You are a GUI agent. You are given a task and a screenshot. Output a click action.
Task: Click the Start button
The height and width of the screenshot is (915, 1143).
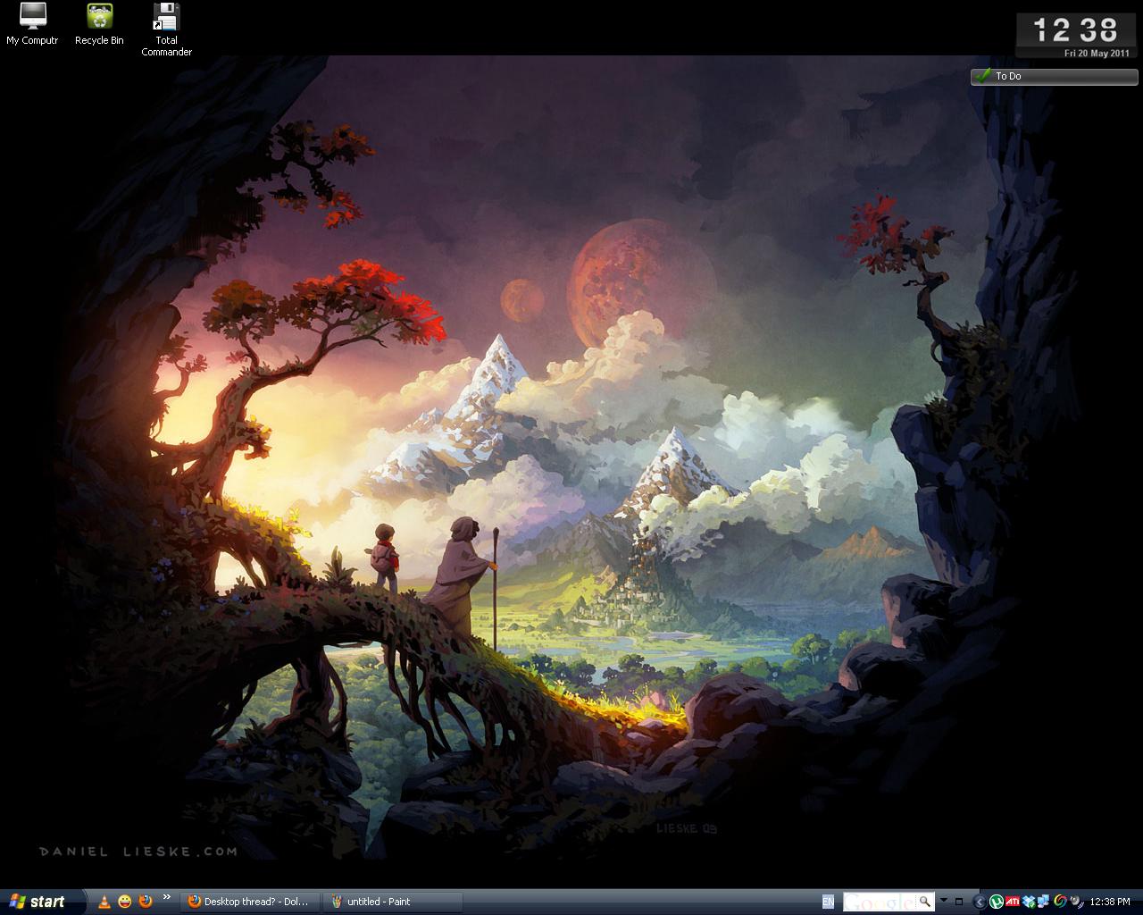pos(42,902)
